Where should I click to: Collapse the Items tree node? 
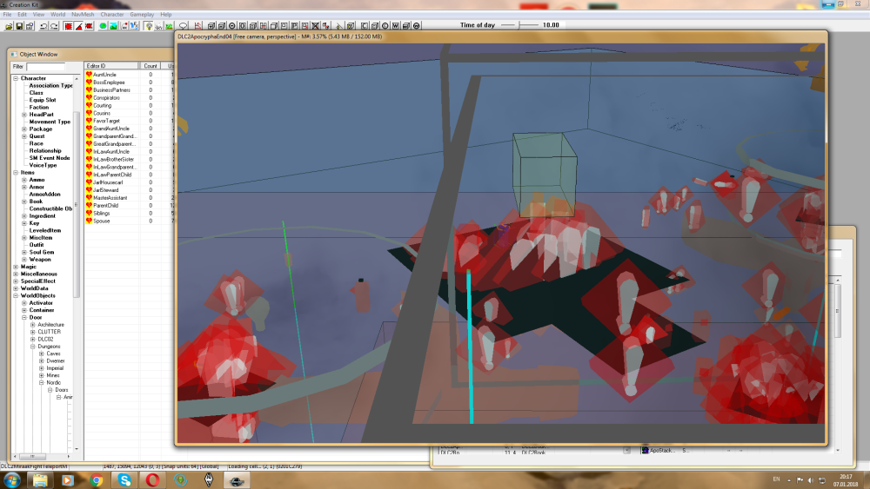(x=16, y=173)
